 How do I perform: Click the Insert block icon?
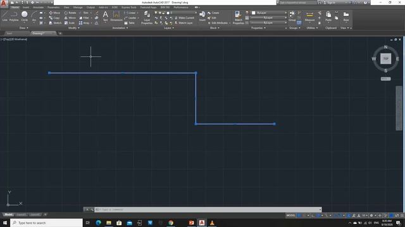point(202,16)
